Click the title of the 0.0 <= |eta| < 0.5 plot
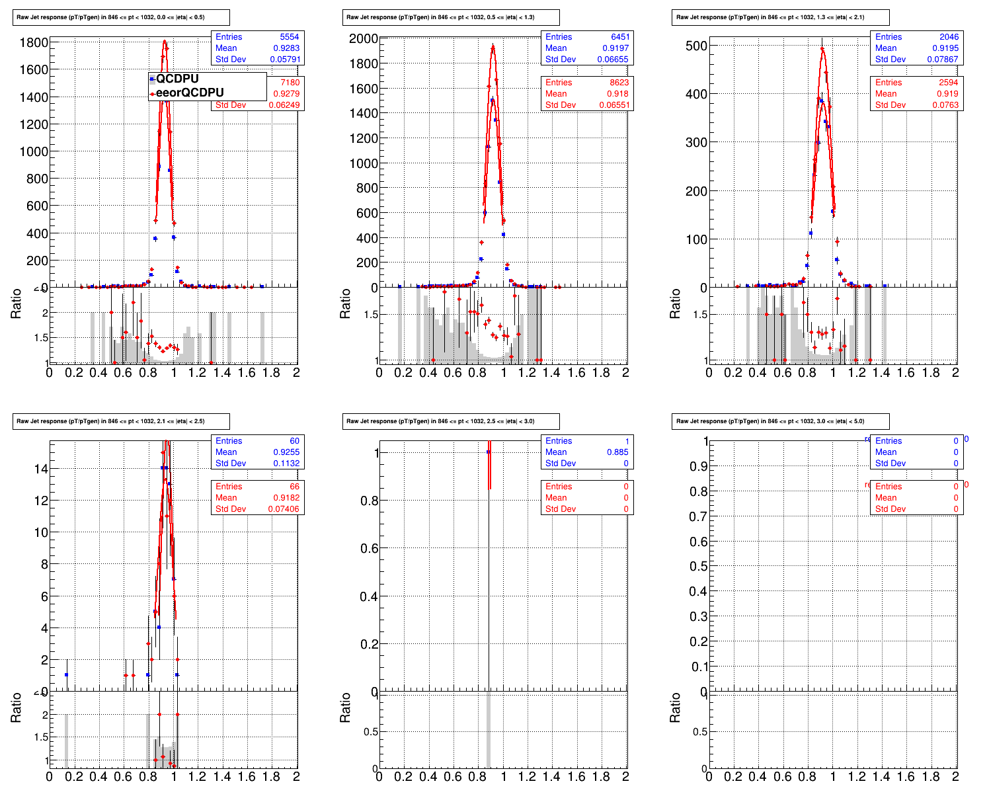This screenshot has height=808, width=989. pos(121,18)
